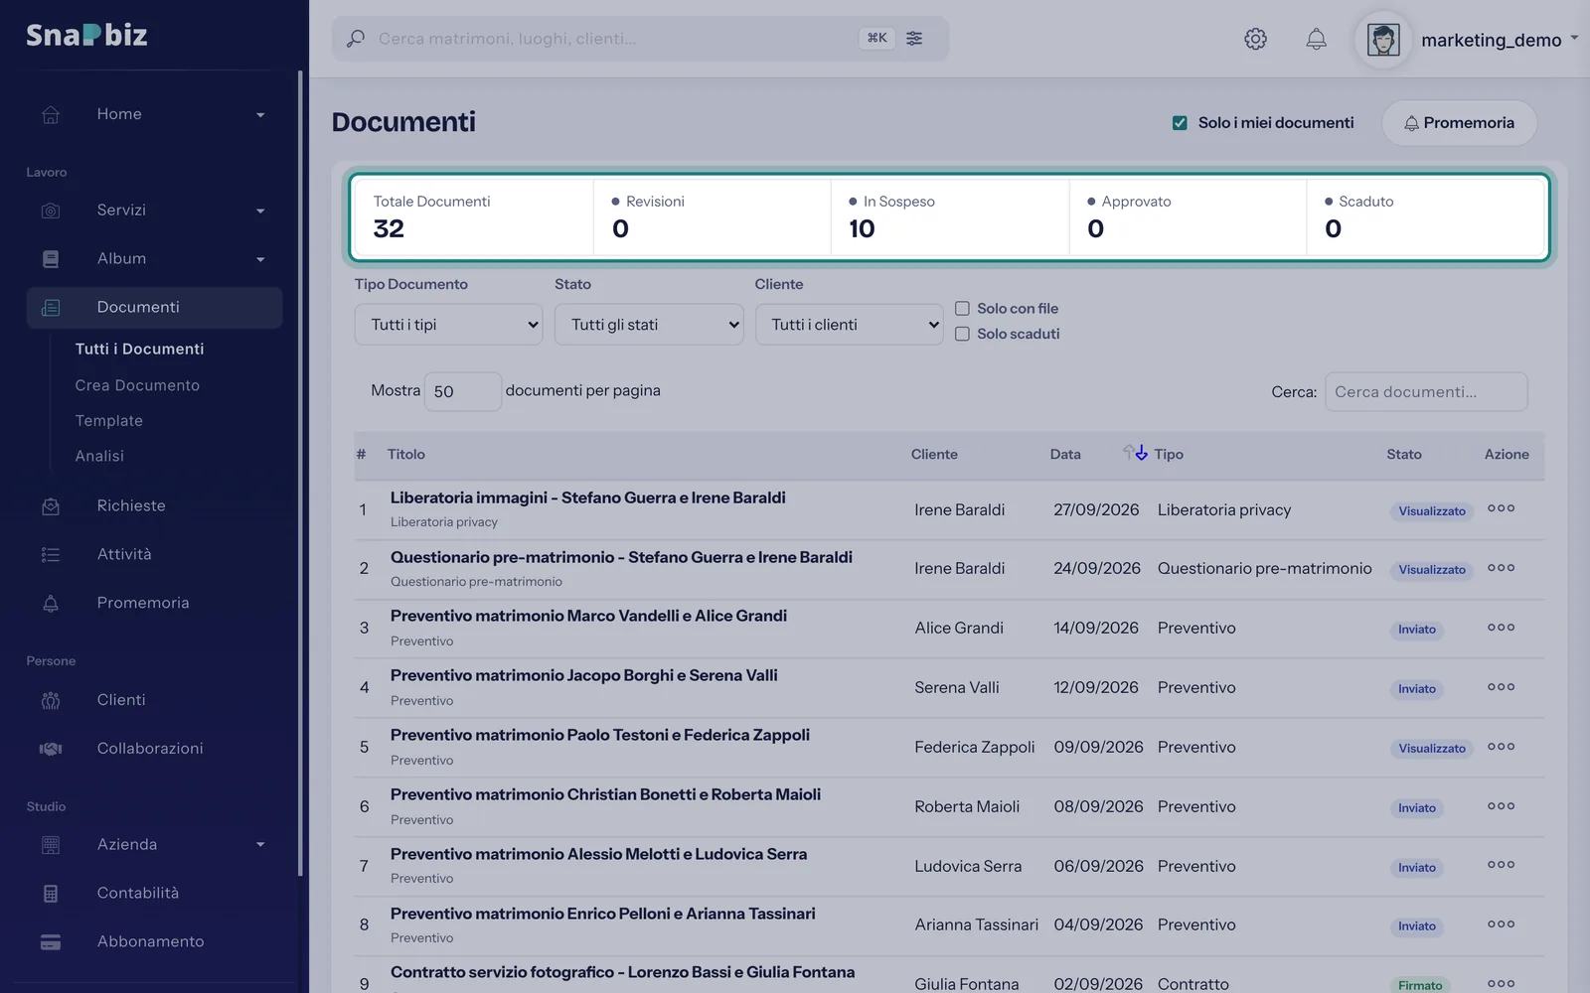This screenshot has height=993, width=1590.
Task: Open Crea Documento submenu item
Action: pyautogui.click(x=137, y=385)
